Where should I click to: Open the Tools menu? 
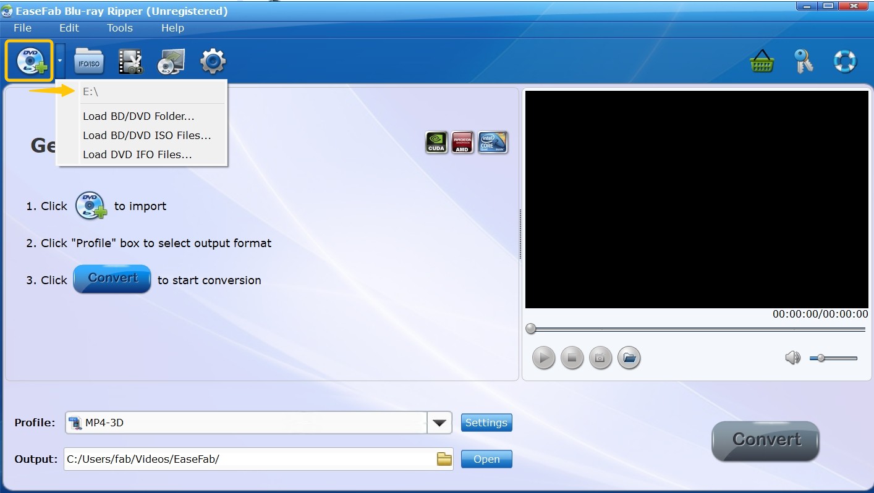[x=119, y=28]
